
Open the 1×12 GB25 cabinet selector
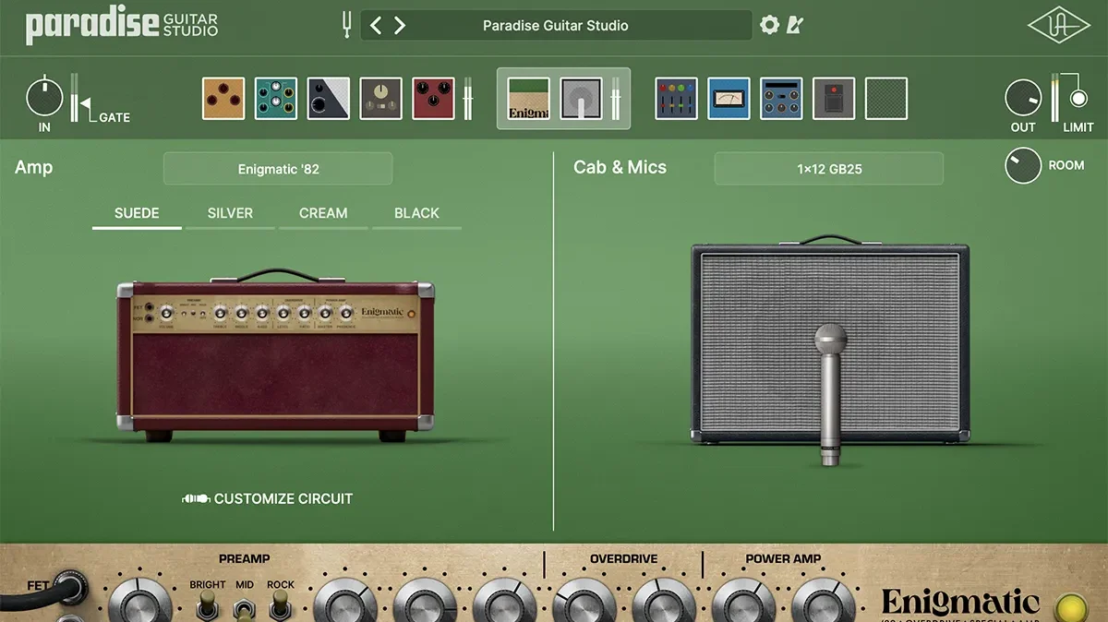[828, 169]
